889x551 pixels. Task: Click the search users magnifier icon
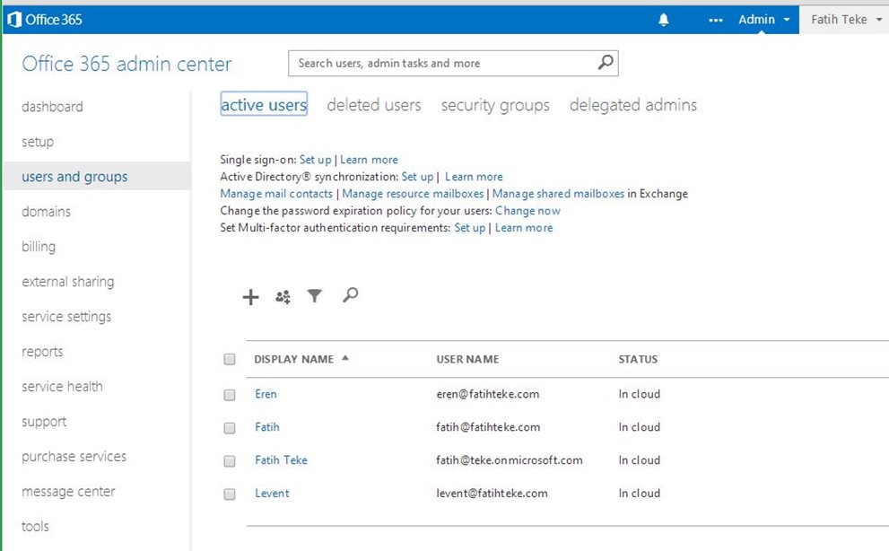tap(350, 294)
